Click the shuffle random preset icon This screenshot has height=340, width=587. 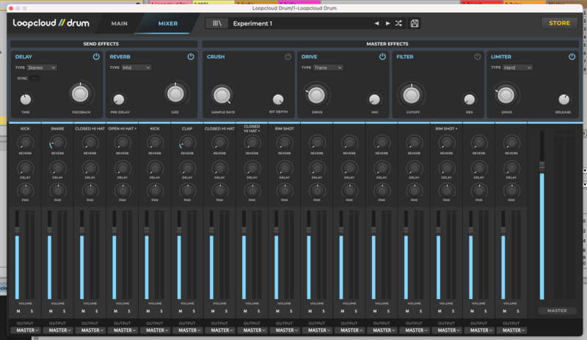pos(398,23)
